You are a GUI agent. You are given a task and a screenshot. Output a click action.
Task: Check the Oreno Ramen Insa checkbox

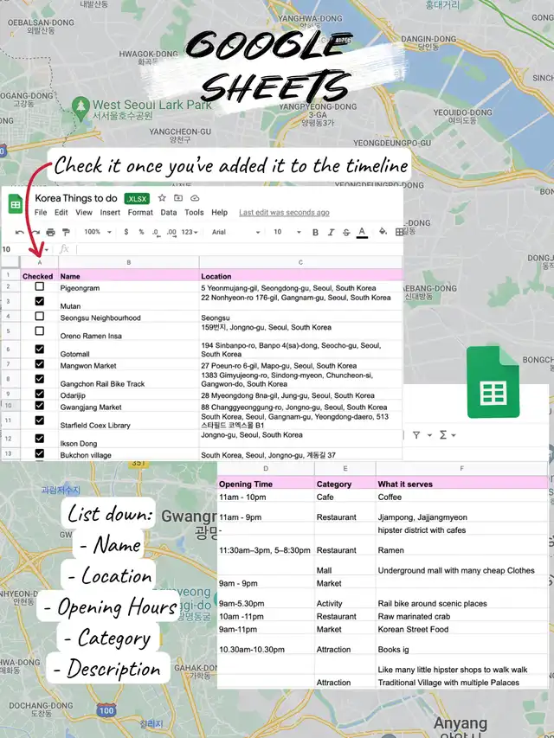tap(39, 331)
